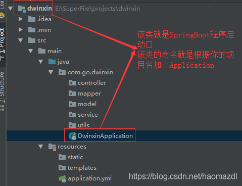Select the model package name
The image size is (242, 186).
pyautogui.click(x=87, y=104)
